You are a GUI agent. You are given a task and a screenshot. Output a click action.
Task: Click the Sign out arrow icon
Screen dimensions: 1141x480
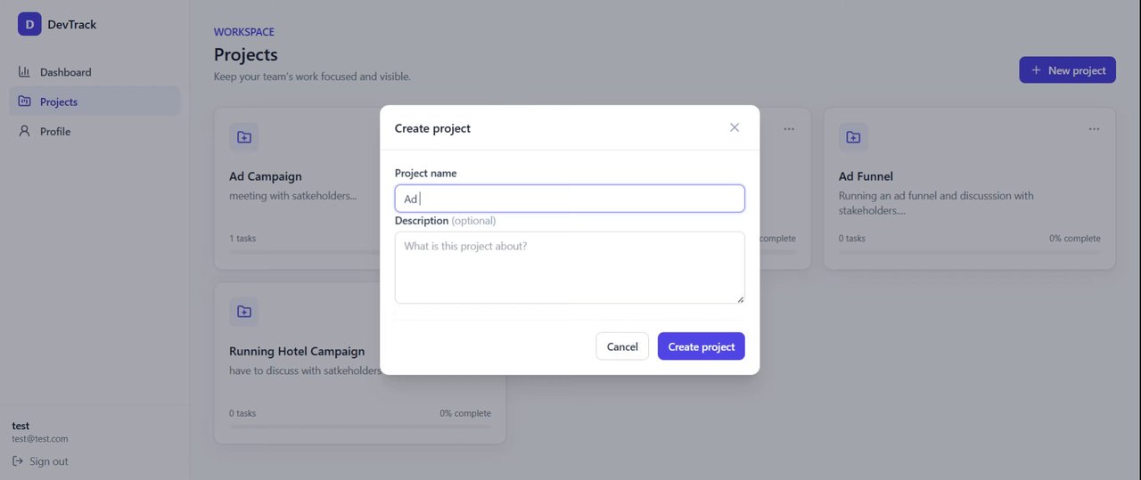tap(18, 461)
